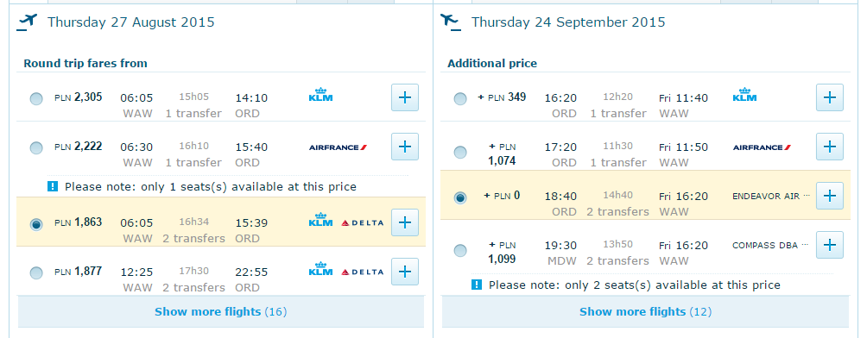Click the Air France logo on return flight
Screen dimensions: 867x338
coord(762,147)
